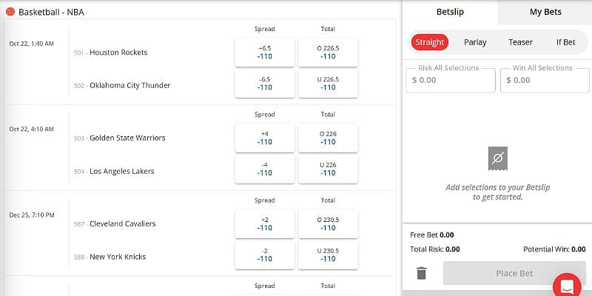Bet Houston Rockets +6.5 spread
The height and width of the screenshot is (296, 592).
(265, 53)
